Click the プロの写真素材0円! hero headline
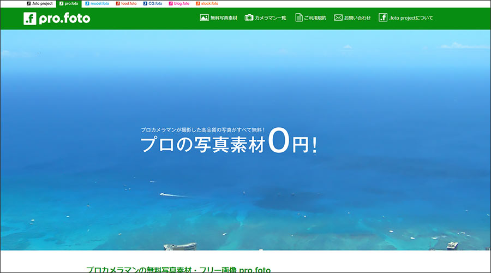 click(229, 144)
